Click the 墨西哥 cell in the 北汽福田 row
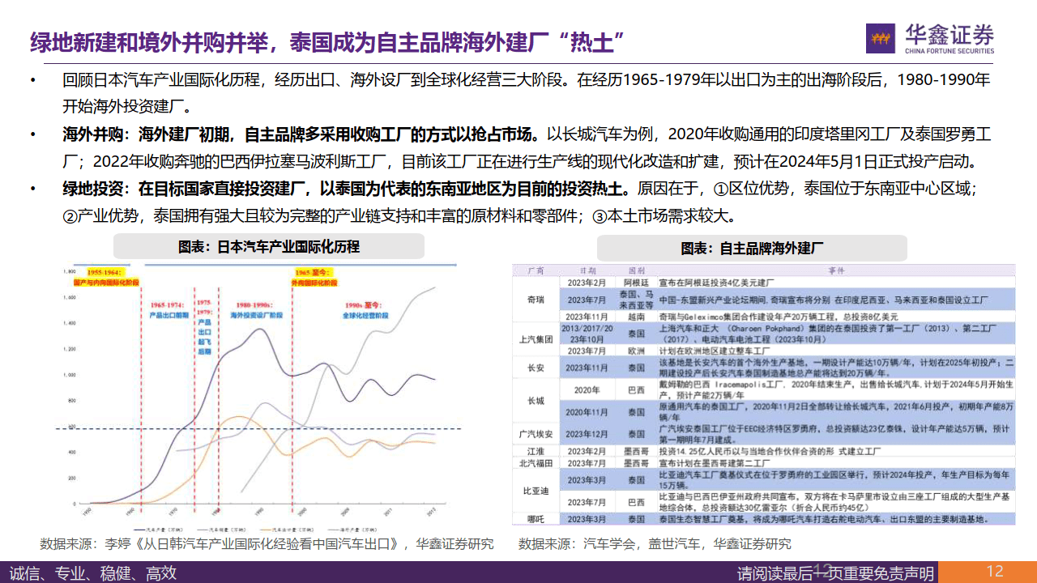 click(637, 464)
